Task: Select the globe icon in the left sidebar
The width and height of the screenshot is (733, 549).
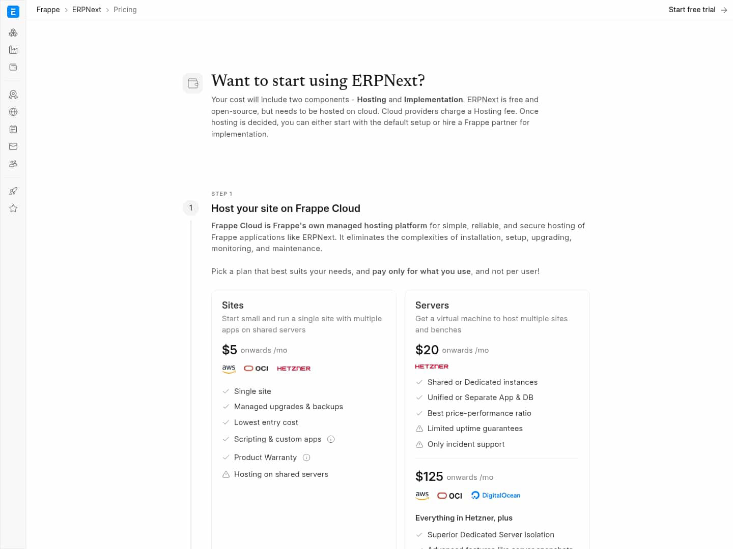Action: [x=13, y=112]
